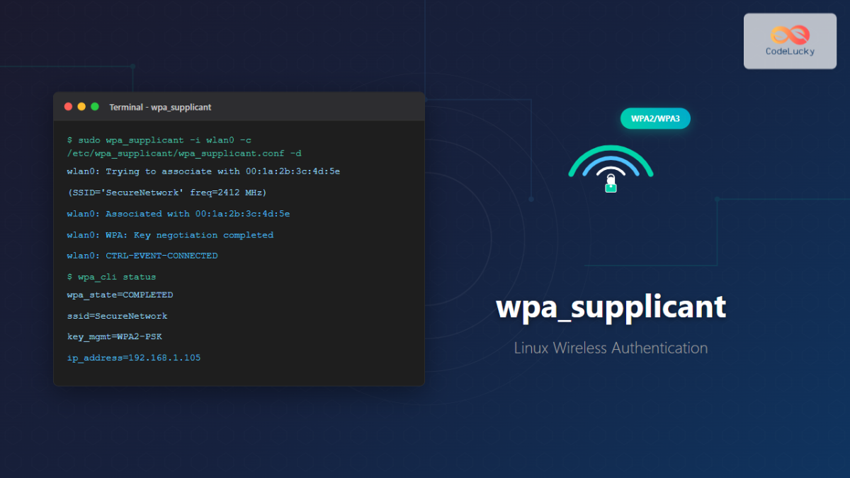This screenshot has width=850, height=478.
Task: Click the terminal window title bar icon area
Action: tap(81, 106)
